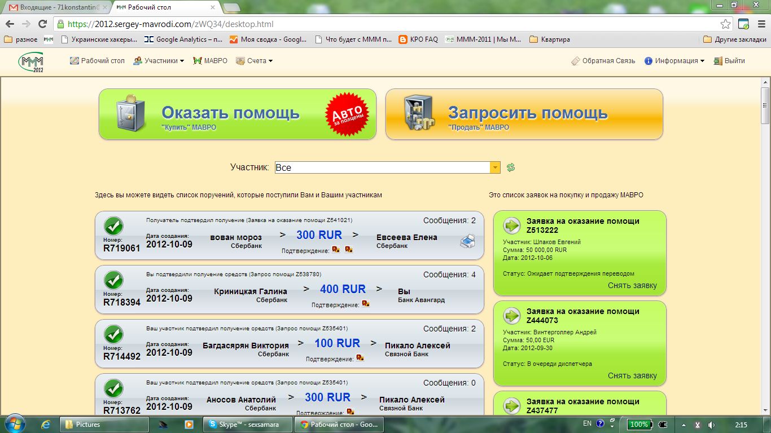Click the 400 RUR amount
This screenshot has width=771, height=433.
pos(343,289)
